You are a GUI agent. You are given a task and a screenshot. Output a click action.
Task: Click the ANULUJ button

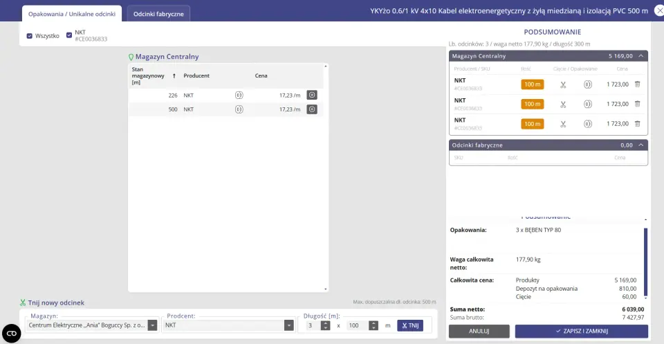(479, 332)
